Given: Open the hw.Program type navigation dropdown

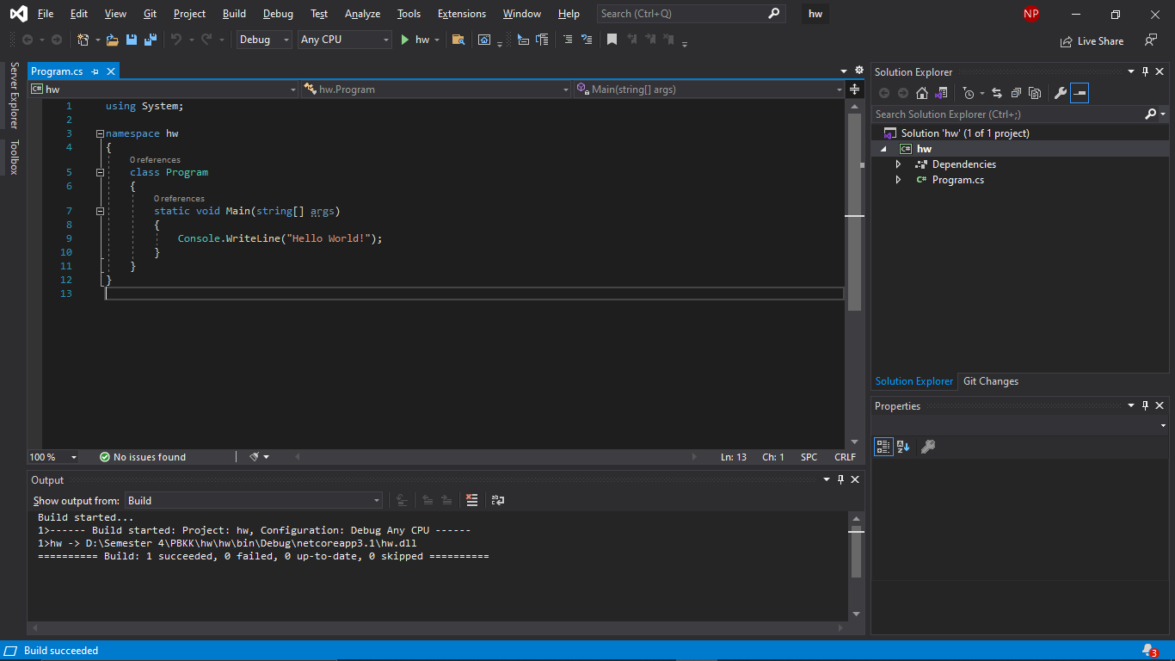Looking at the screenshot, I should tap(436, 90).
